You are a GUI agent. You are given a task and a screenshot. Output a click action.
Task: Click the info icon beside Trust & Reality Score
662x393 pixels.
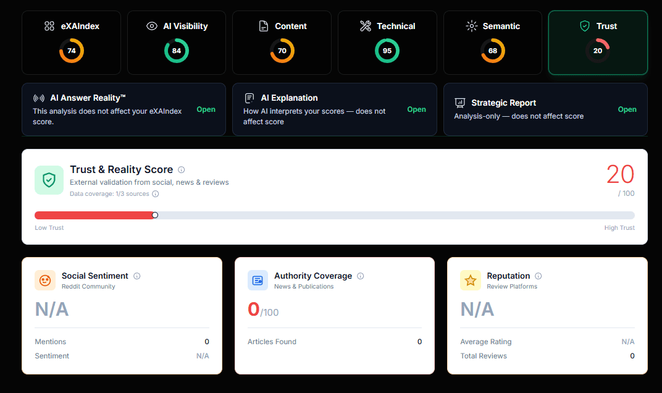point(182,169)
